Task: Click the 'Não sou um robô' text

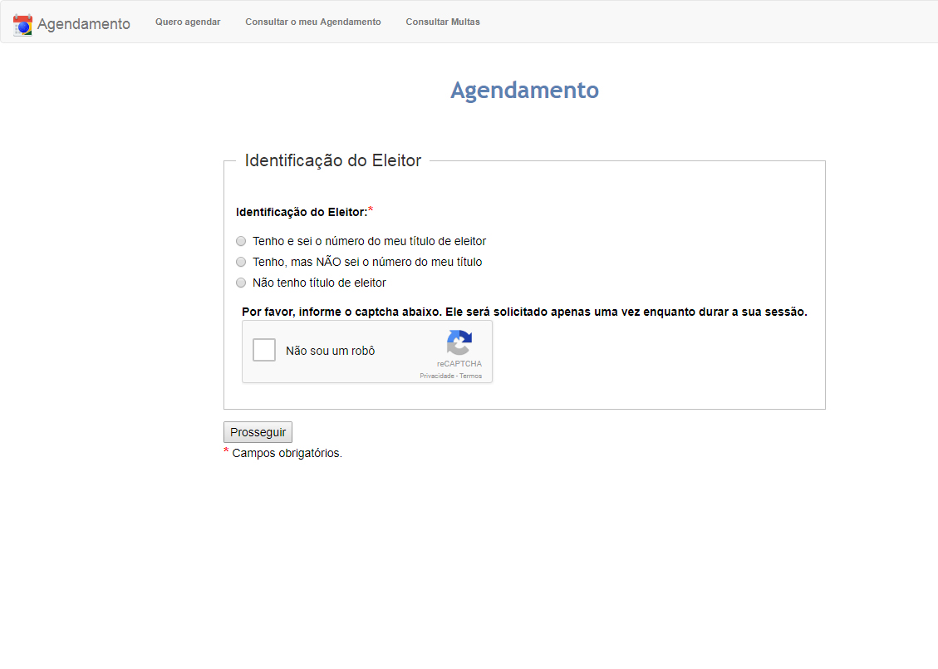Action: tap(330, 351)
